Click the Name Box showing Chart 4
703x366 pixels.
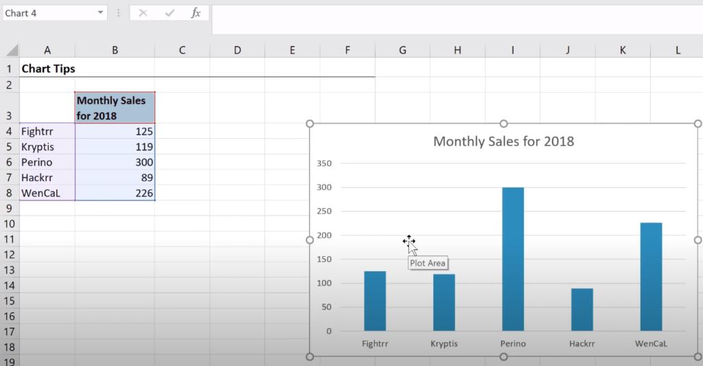click(x=48, y=13)
